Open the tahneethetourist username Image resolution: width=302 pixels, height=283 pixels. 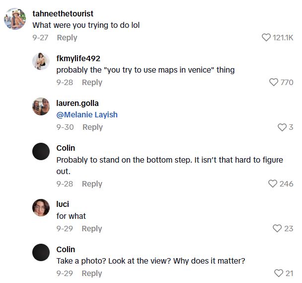pyautogui.click(x=63, y=13)
